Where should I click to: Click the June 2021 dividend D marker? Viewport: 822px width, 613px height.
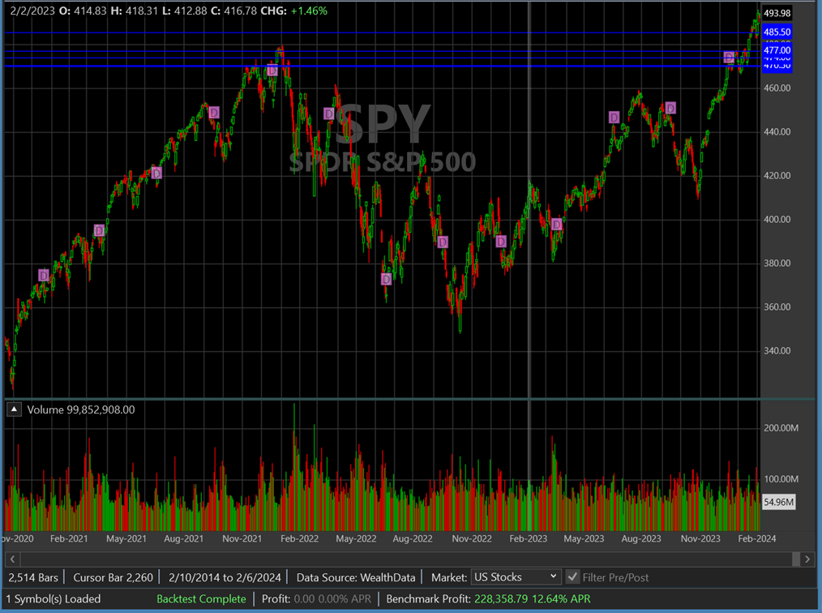(156, 173)
